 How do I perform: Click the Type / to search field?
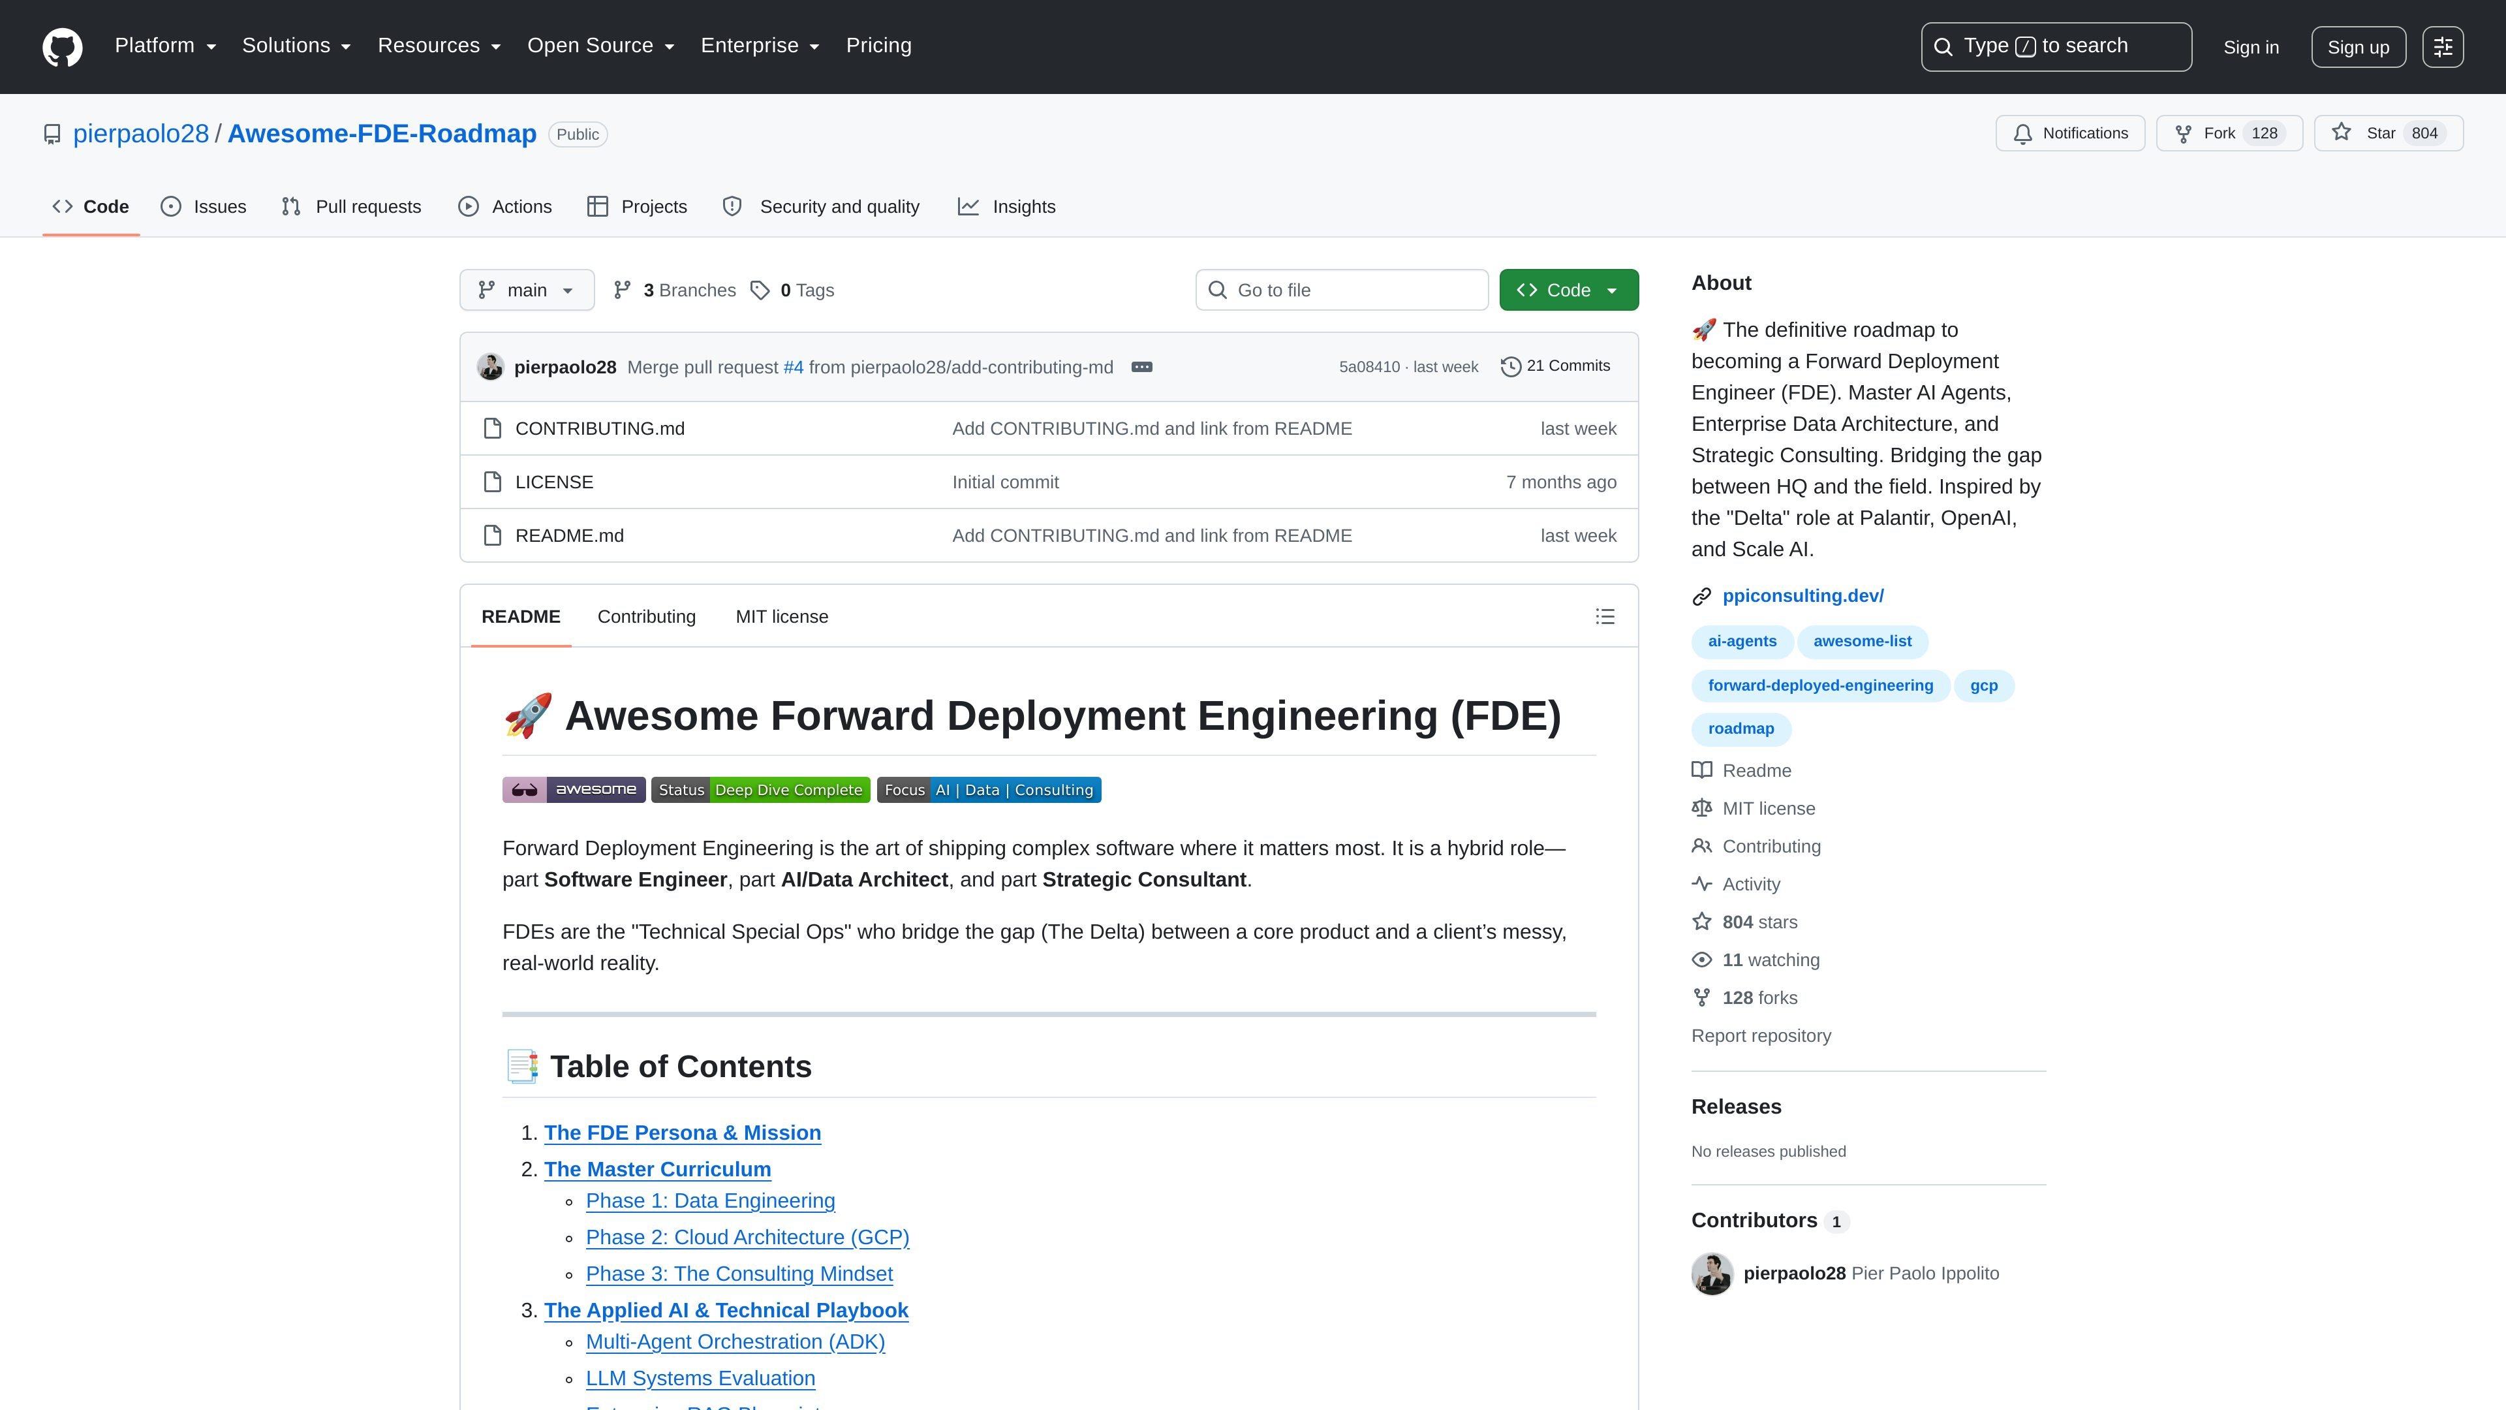2056,47
